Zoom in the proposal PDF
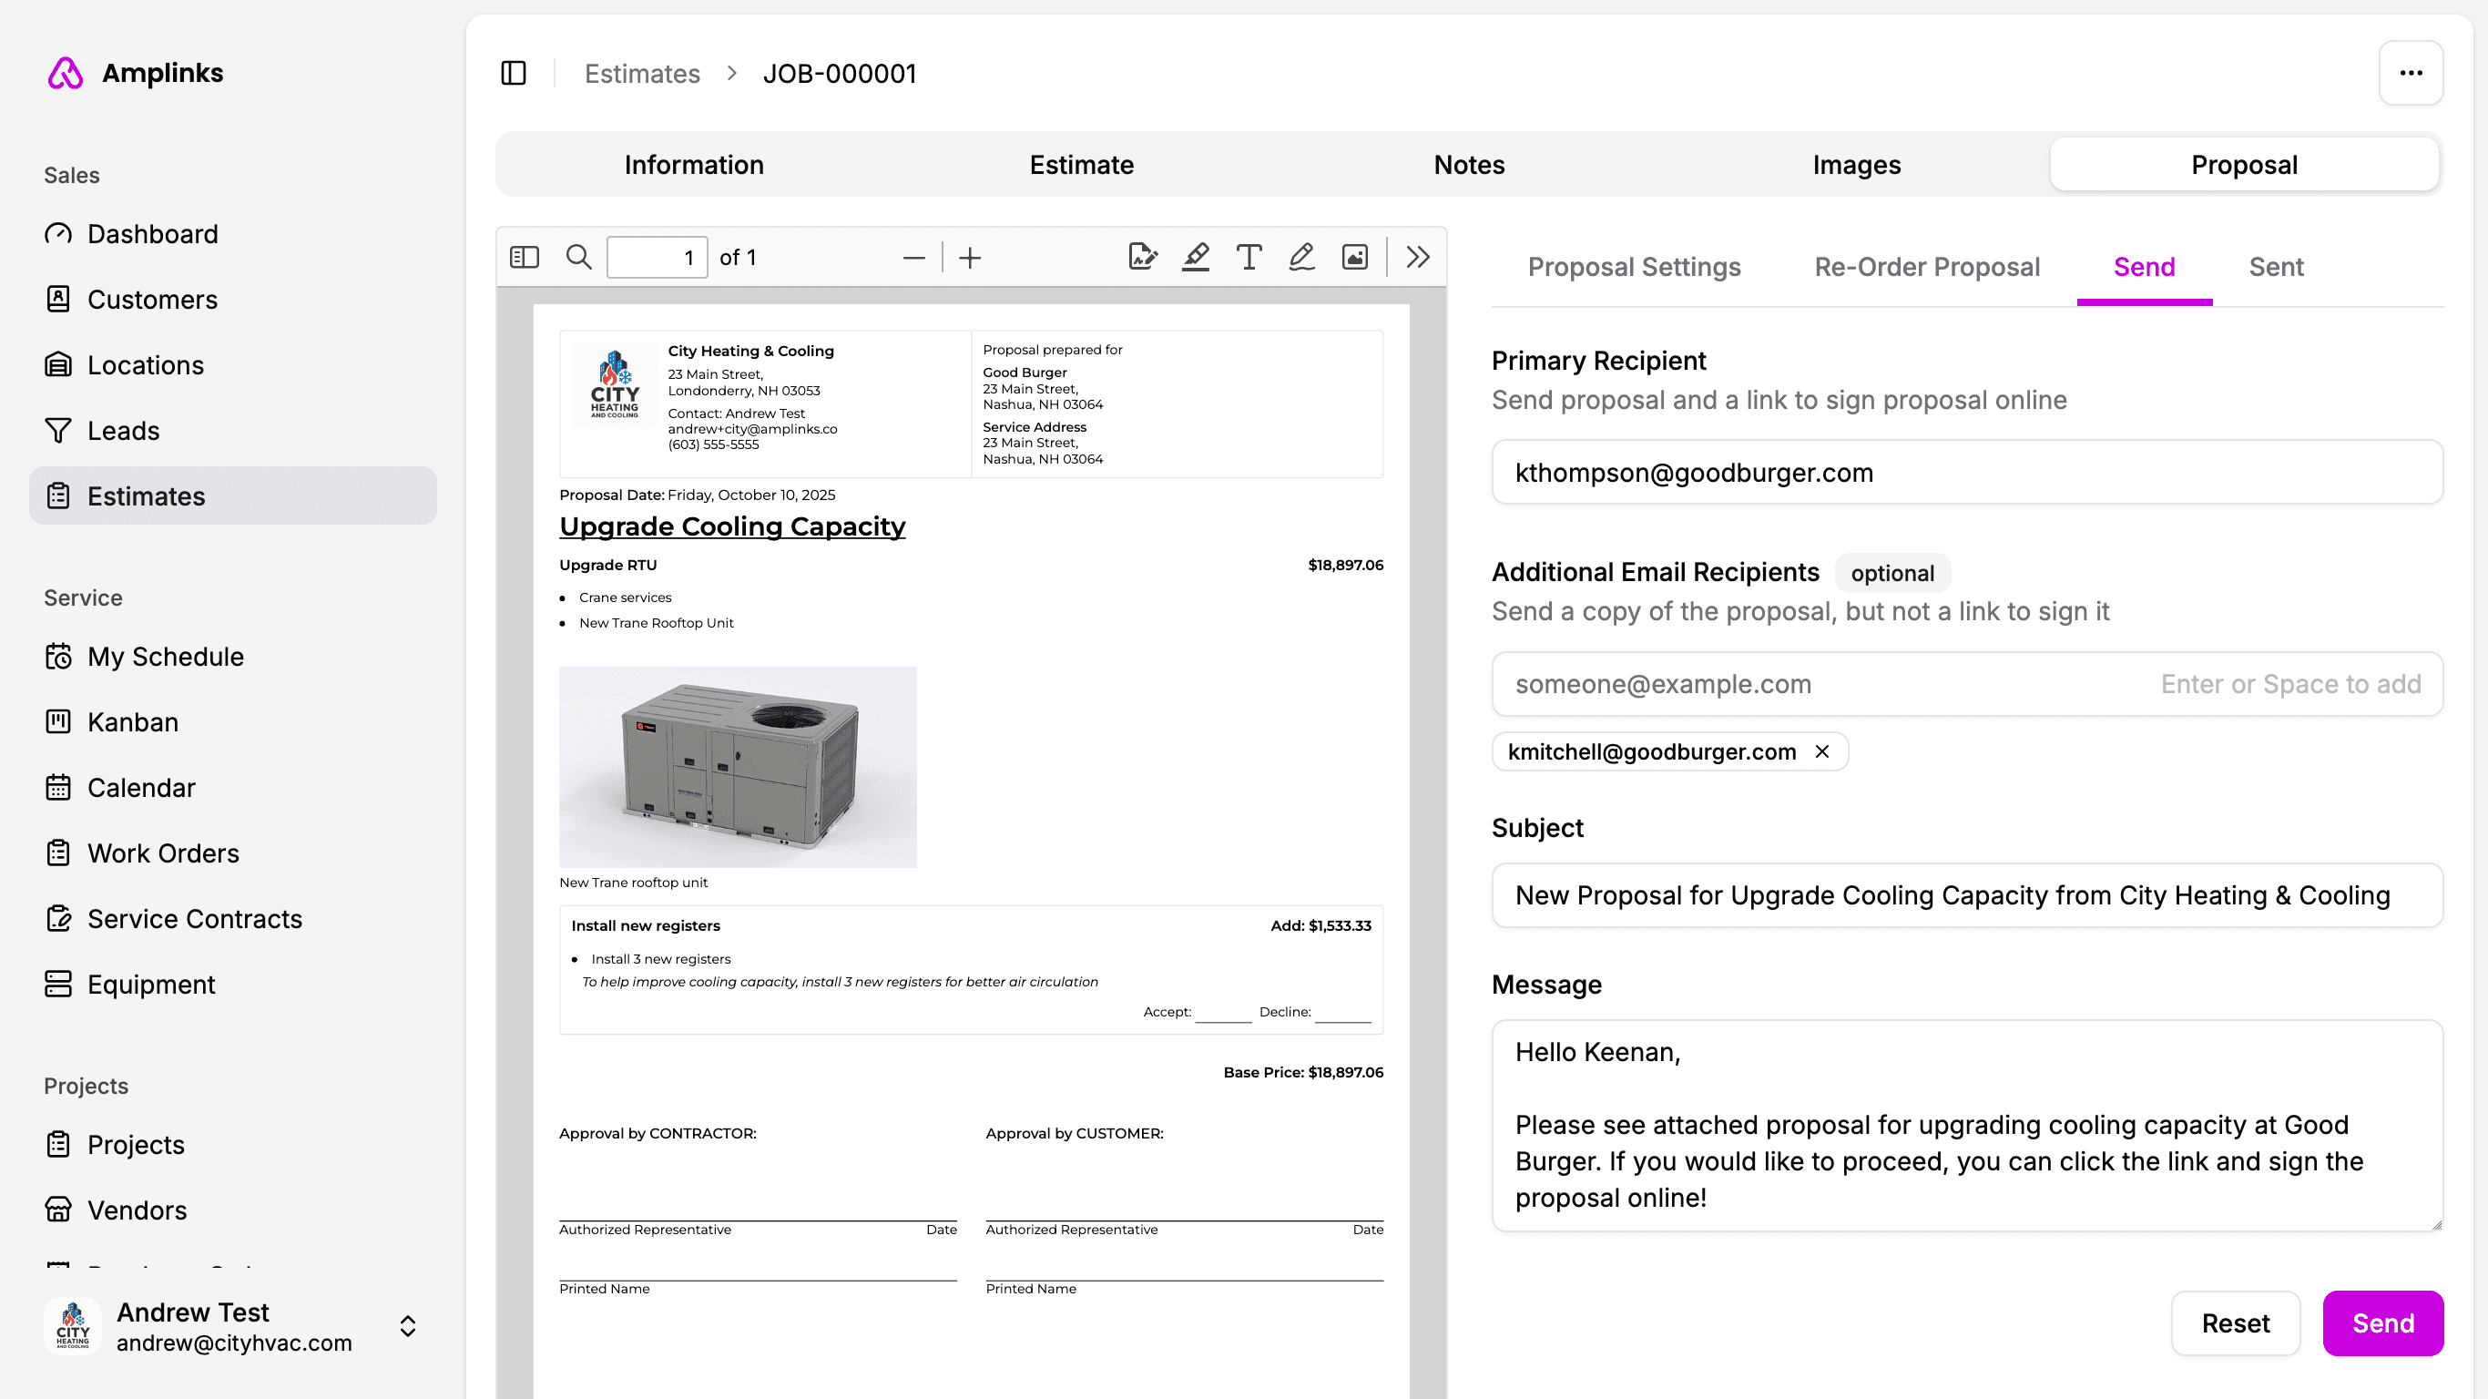The image size is (2488, 1399). coord(970,257)
